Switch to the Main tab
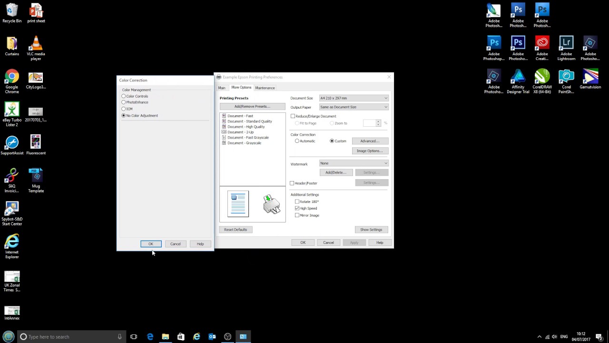 [222, 88]
